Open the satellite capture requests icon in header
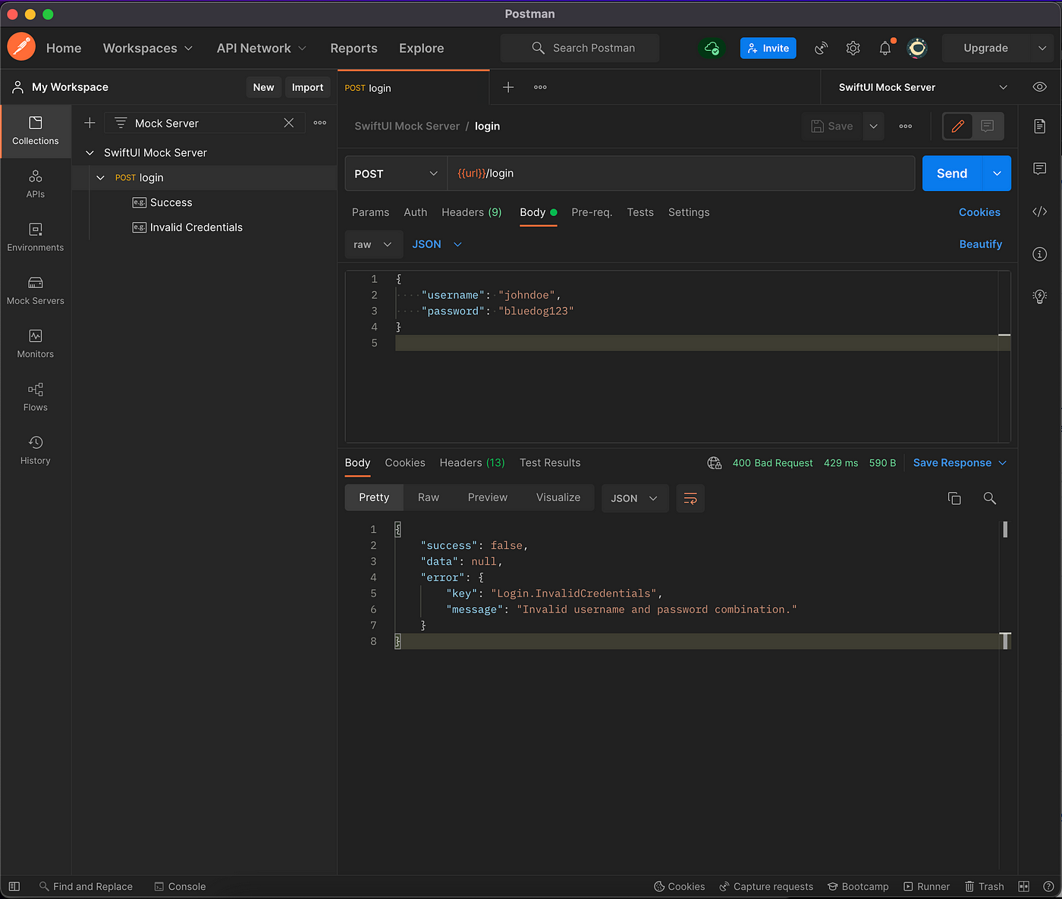The width and height of the screenshot is (1062, 899). [x=821, y=48]
